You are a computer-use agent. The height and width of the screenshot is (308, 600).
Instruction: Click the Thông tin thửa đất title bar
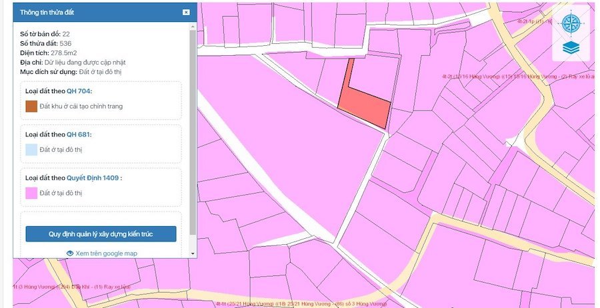point(93,13)
